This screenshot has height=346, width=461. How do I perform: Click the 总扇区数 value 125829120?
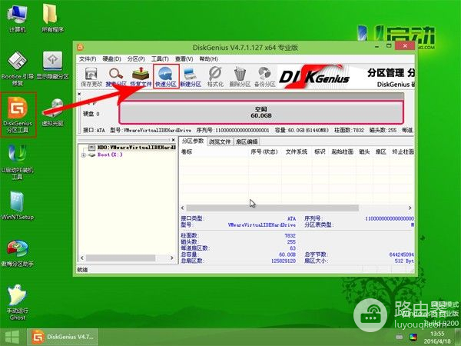tap(284, 261)
